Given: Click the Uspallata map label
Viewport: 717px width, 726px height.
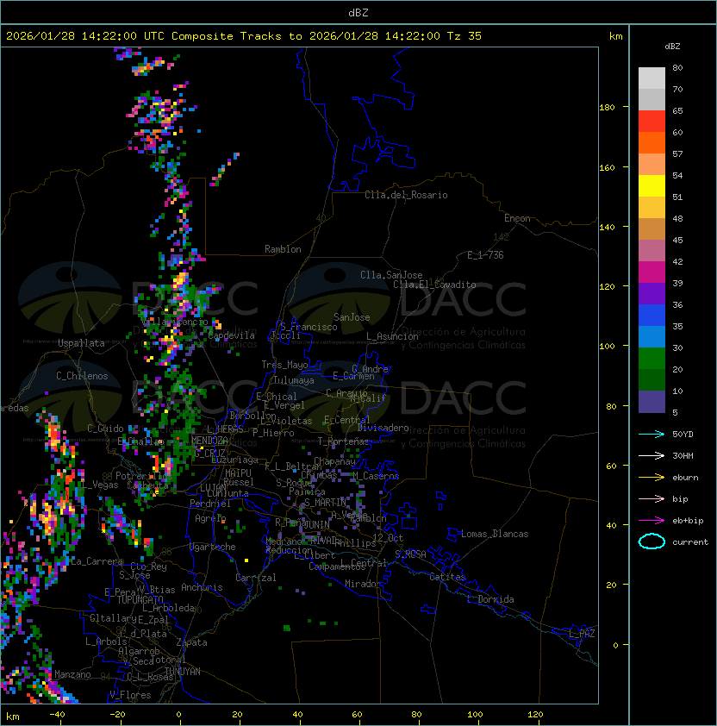Looking at the screenshot, I should [81, 343].
